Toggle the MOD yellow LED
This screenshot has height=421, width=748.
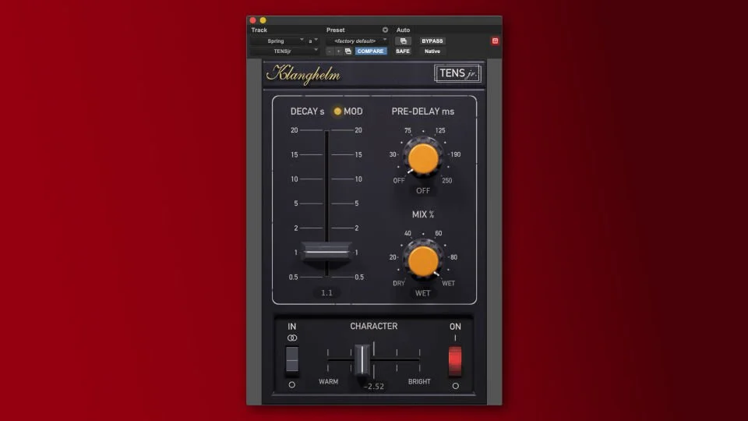pos(337,111)
